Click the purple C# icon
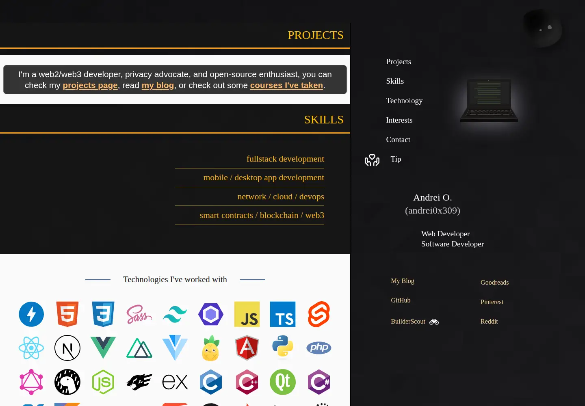The image size is (585, 406). tap(319, 382)
